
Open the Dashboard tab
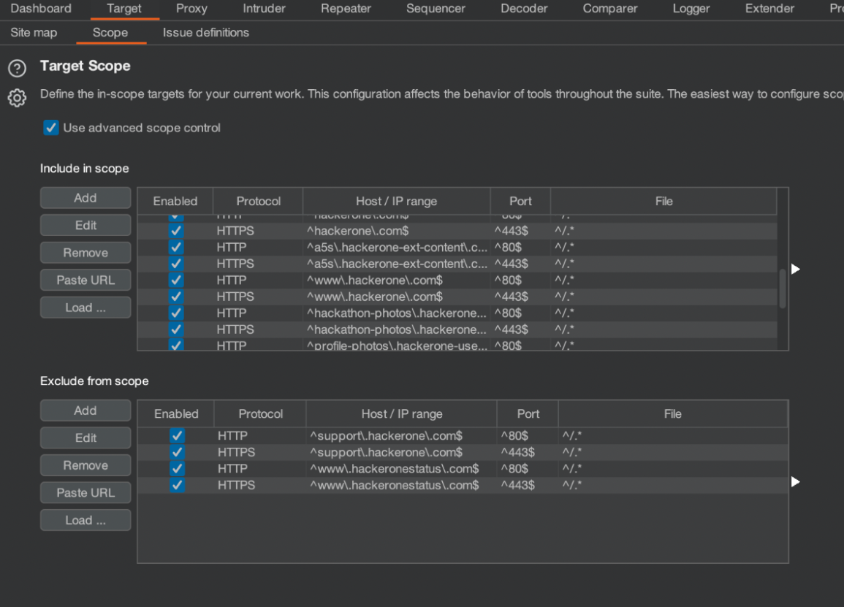tap(41, 9)
